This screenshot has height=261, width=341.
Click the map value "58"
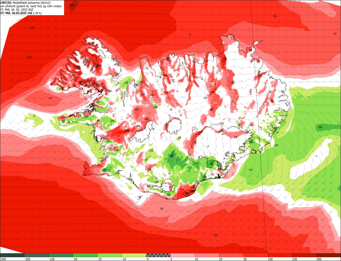coord(149,170)
